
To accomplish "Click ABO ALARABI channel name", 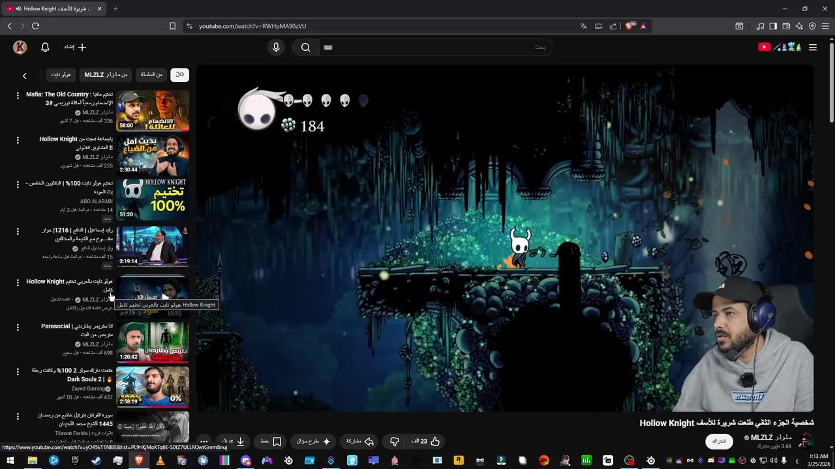I will coord(97,202).
